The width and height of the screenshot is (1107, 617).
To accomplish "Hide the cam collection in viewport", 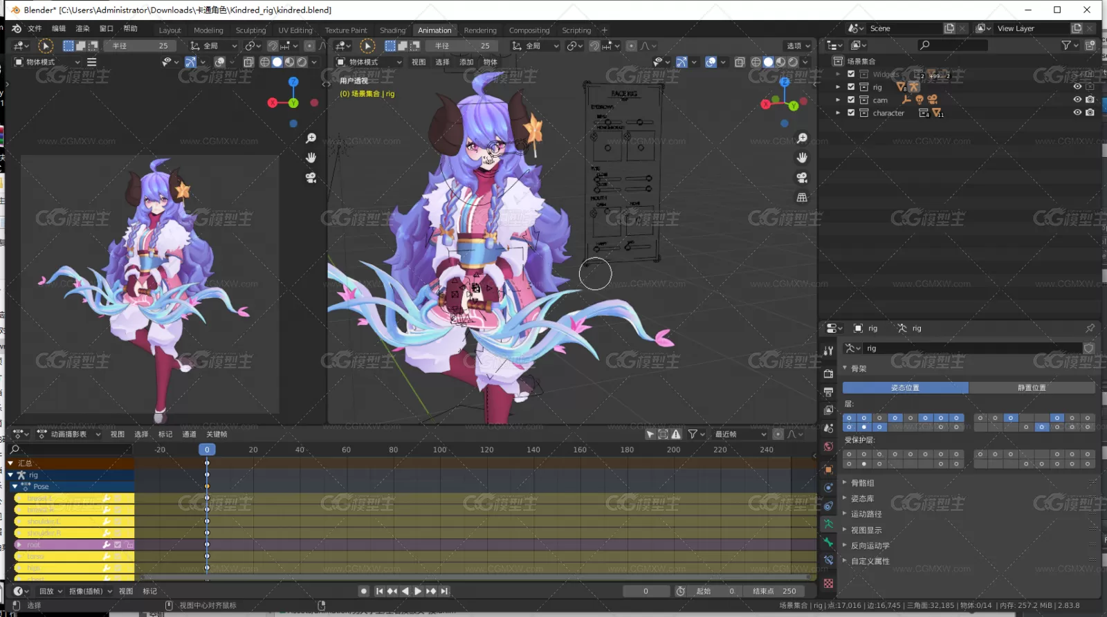I will click(1077, 100).
